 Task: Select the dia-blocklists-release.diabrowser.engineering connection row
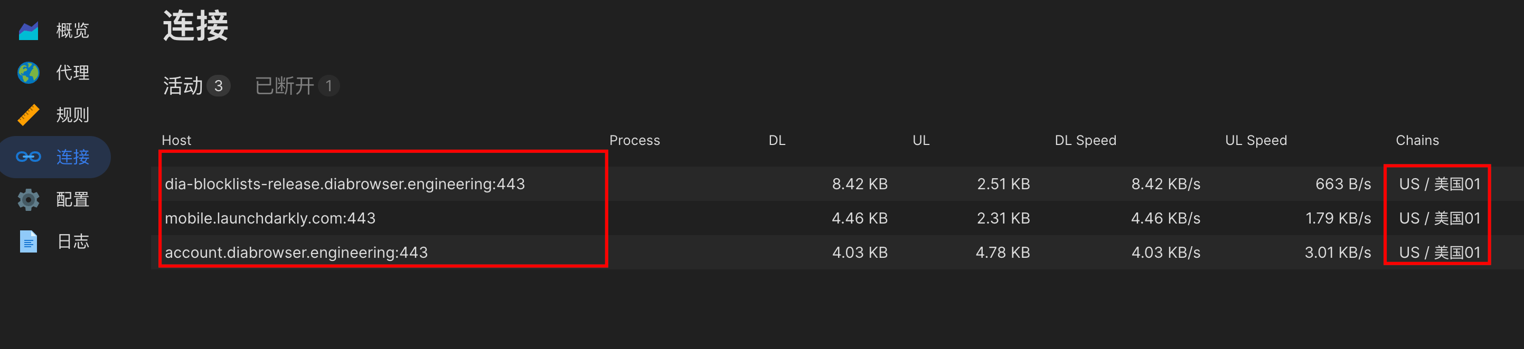coord(837,184)
